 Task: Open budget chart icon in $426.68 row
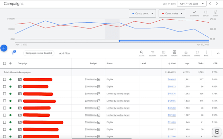click(x=99, y=108)
